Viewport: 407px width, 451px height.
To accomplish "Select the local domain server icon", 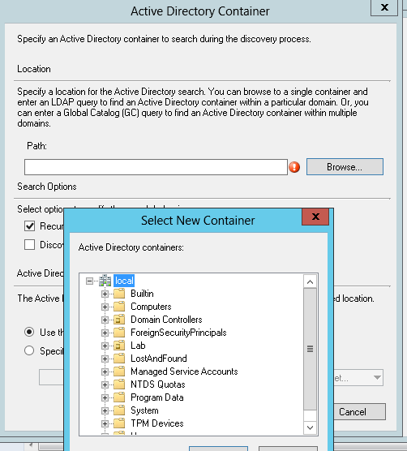I will 105,281.
